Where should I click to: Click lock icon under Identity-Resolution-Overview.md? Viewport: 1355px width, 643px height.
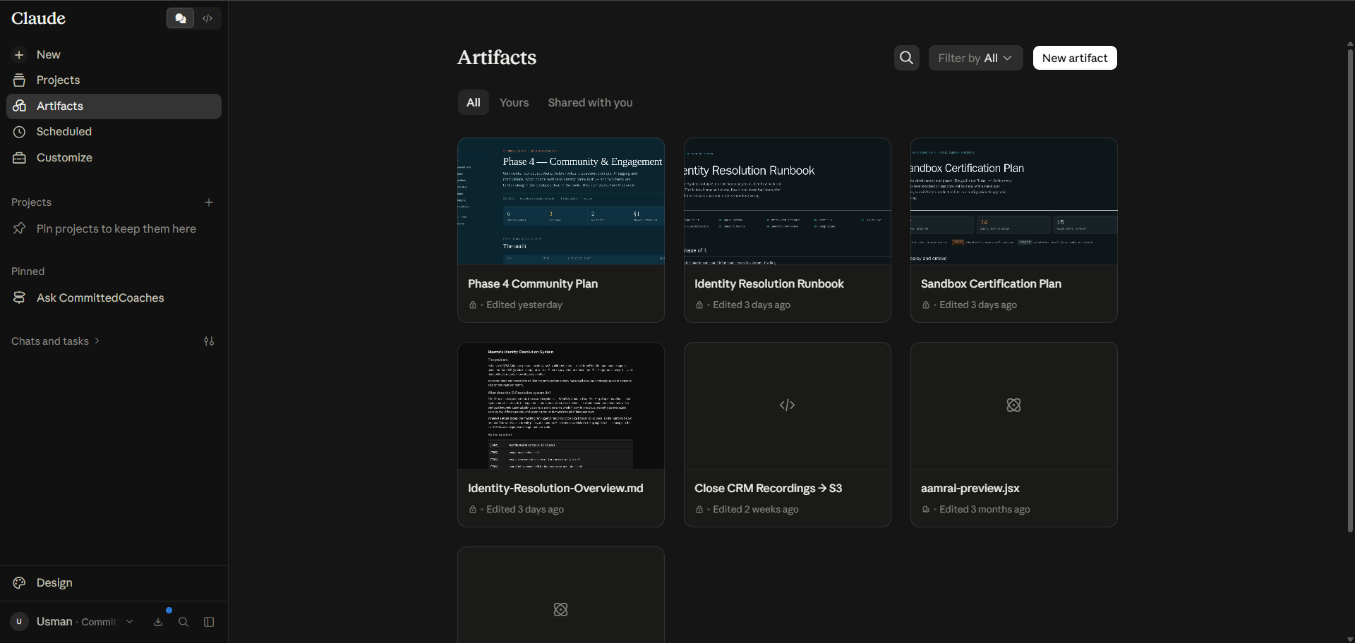coord(473,510)
